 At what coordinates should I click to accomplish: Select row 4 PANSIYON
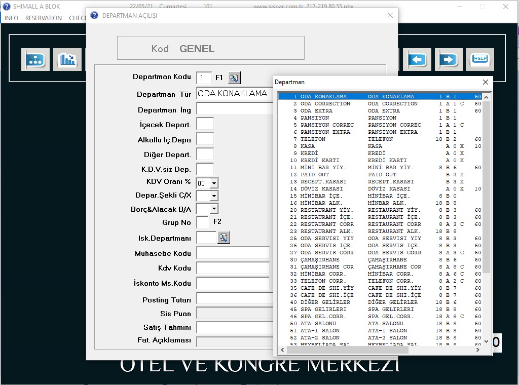[380, 118]
